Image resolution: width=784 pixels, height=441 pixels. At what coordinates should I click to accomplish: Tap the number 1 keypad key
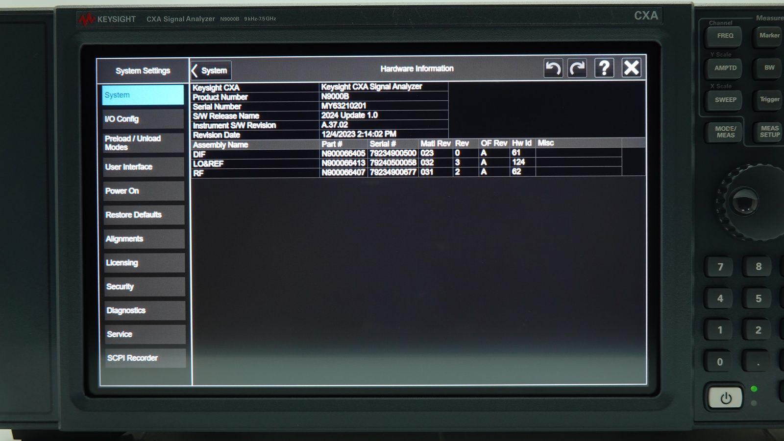click(x=720, y=330)
